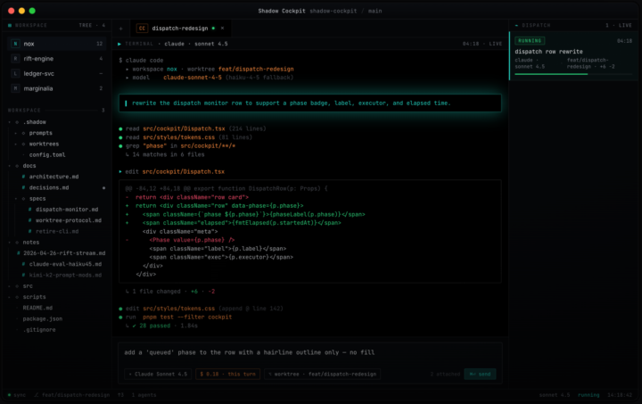
Task: Click the CC icon on dispatch-redesign tab
Action: click(142, 29)
